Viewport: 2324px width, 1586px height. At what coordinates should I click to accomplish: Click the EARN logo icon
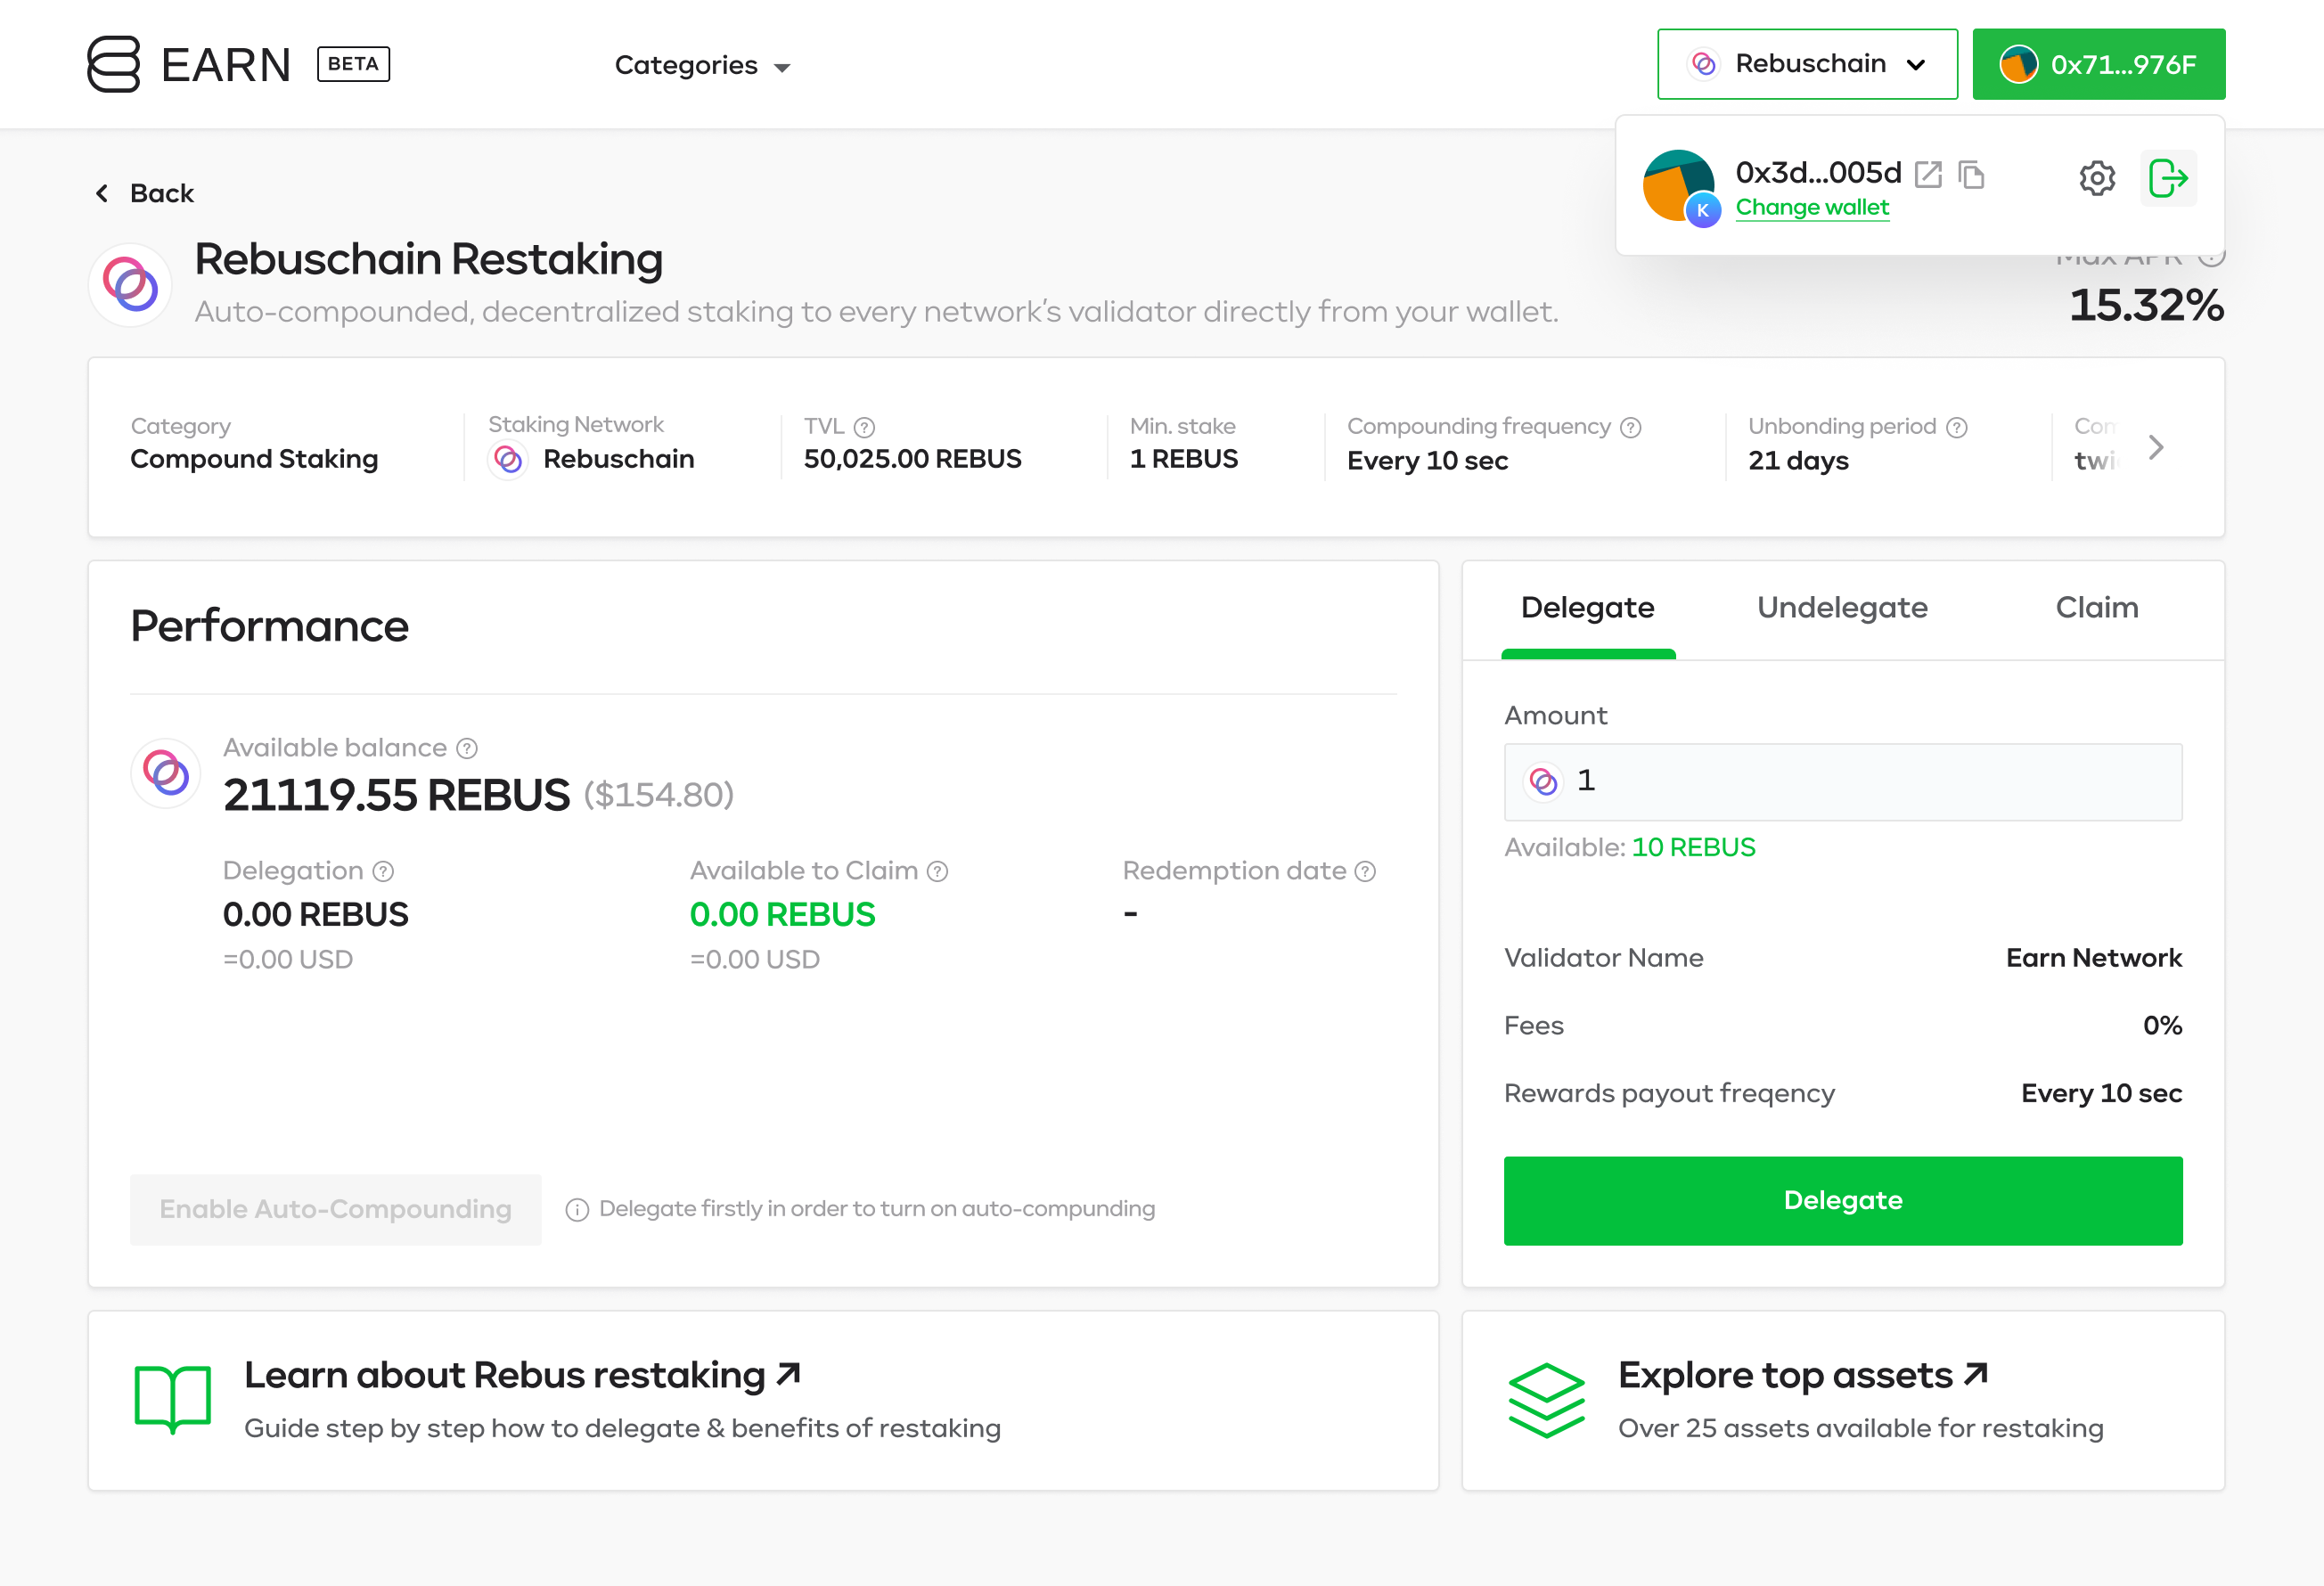click(x=113, y=64)
